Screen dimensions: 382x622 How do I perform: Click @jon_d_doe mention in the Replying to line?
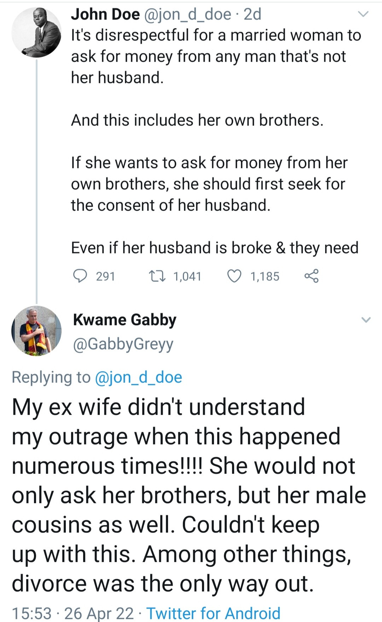(x=138, y=377)
